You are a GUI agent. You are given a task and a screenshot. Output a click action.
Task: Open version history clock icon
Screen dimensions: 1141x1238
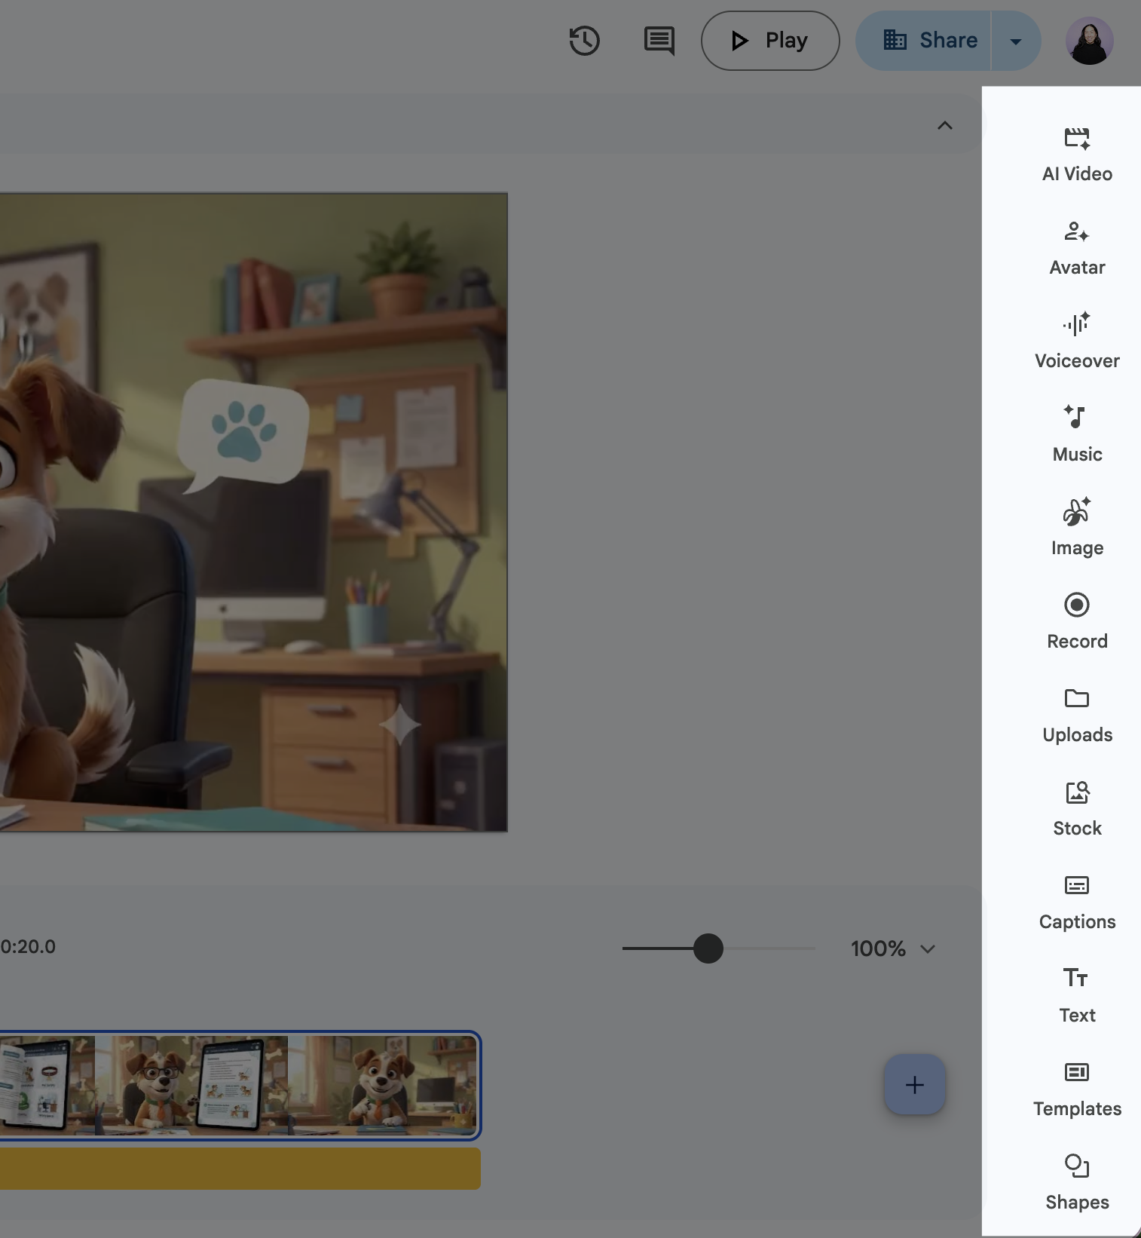coord(584,41)
